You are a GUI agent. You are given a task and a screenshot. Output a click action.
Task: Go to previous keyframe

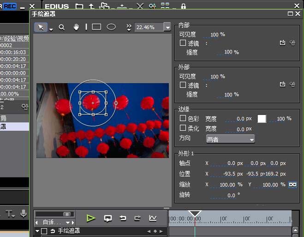[x=149, y=231]
